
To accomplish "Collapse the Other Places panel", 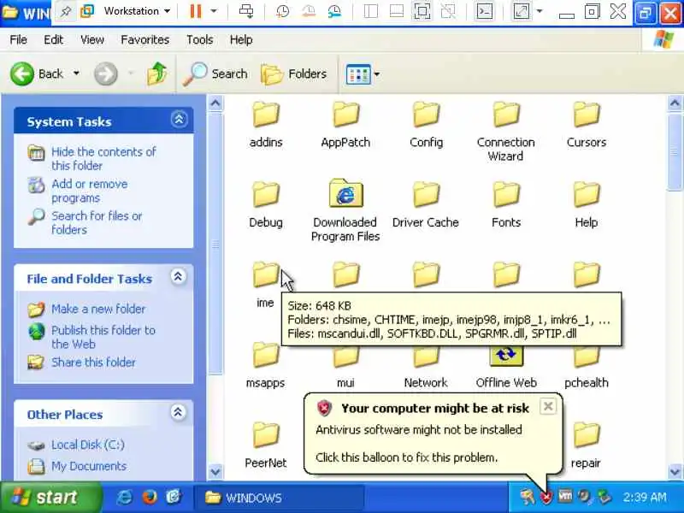I will tap(178, 412).
